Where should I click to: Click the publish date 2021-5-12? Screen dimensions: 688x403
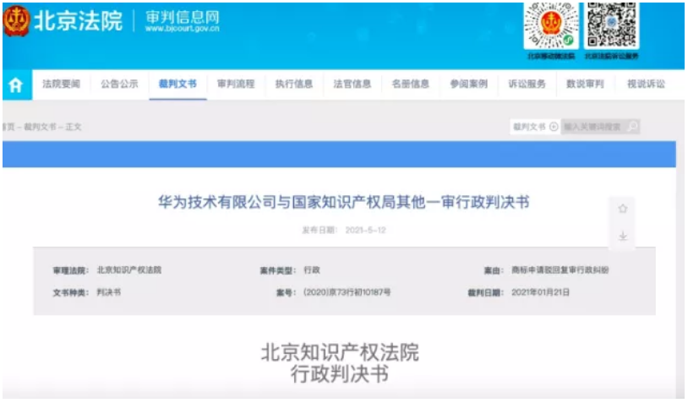click(x=365, y=230)
